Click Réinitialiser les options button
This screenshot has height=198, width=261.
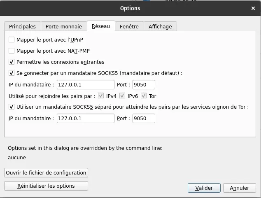(x=46, y=186)
